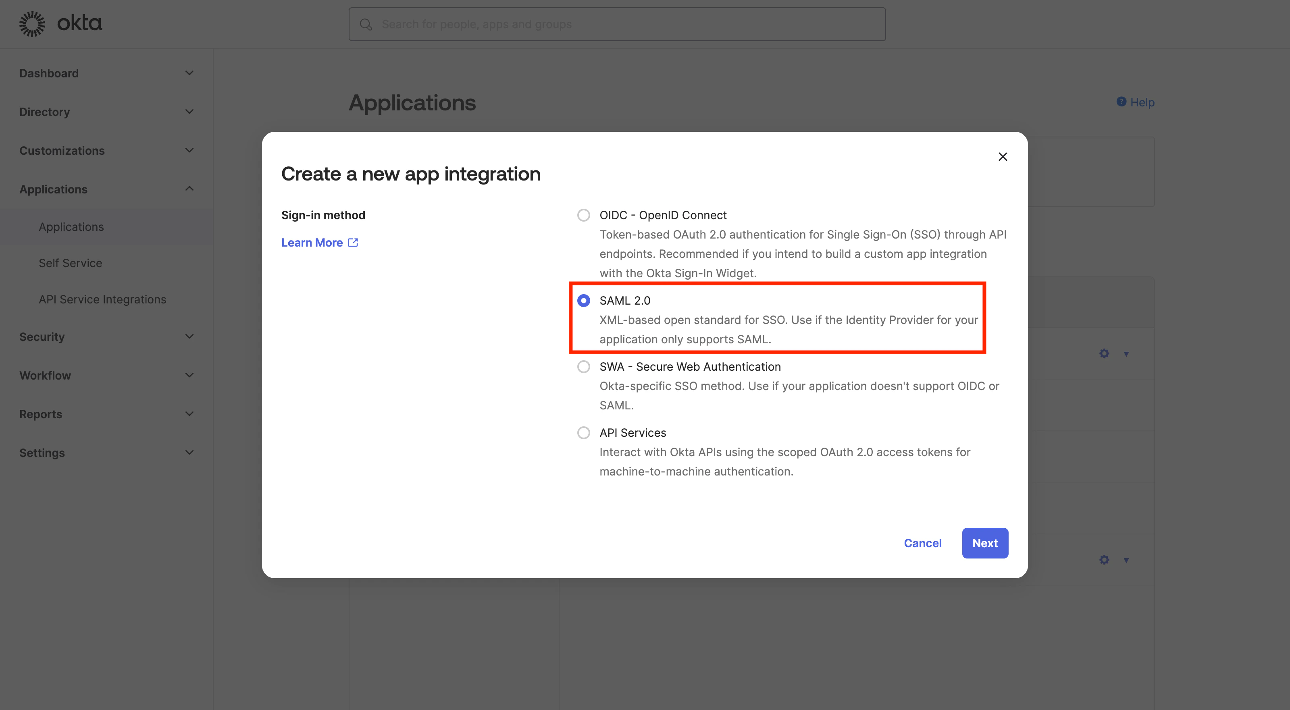
Task: Close the dialog with X icon
Action: pos(1003,157)
